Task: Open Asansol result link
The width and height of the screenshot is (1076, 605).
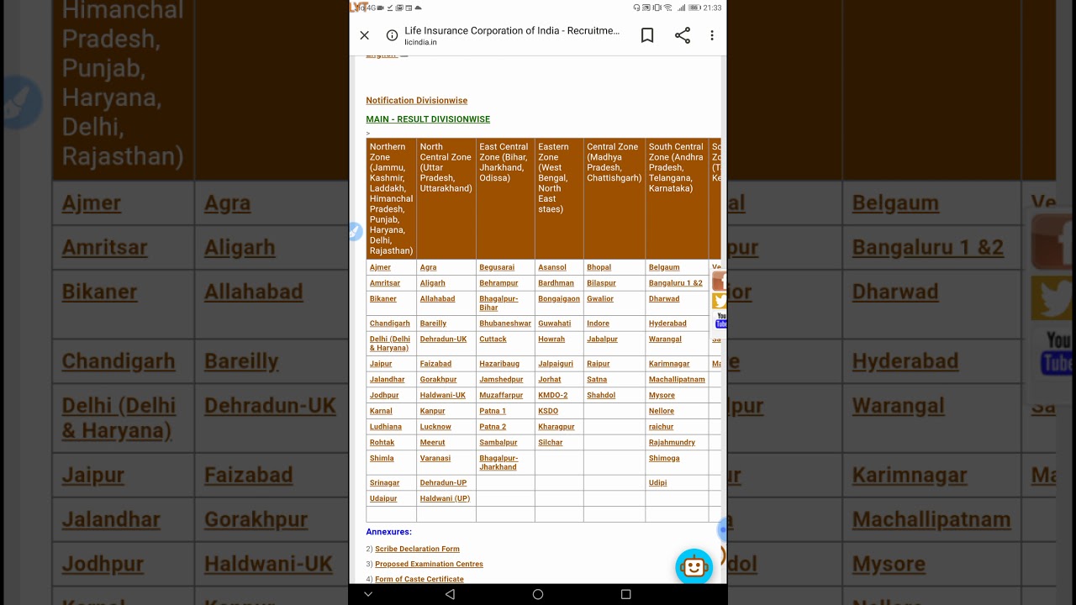Action: click(552, 267)
